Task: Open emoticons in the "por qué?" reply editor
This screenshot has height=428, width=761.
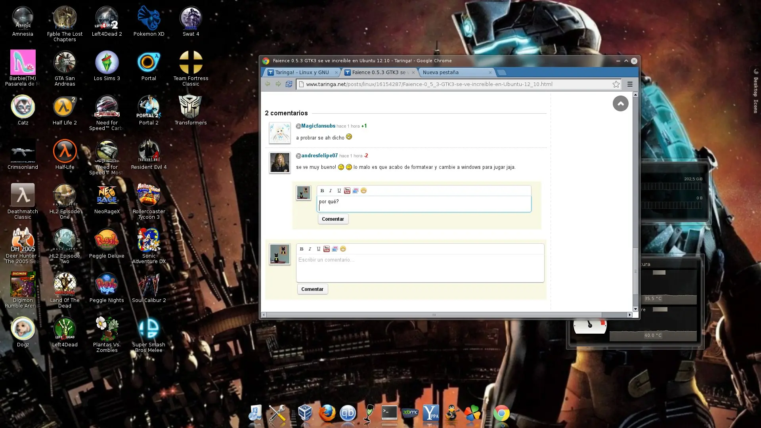Action: 363,191
